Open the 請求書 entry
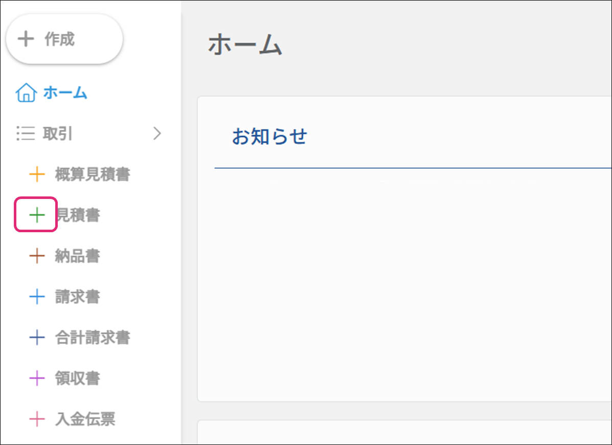 click(x=77, y=297)
